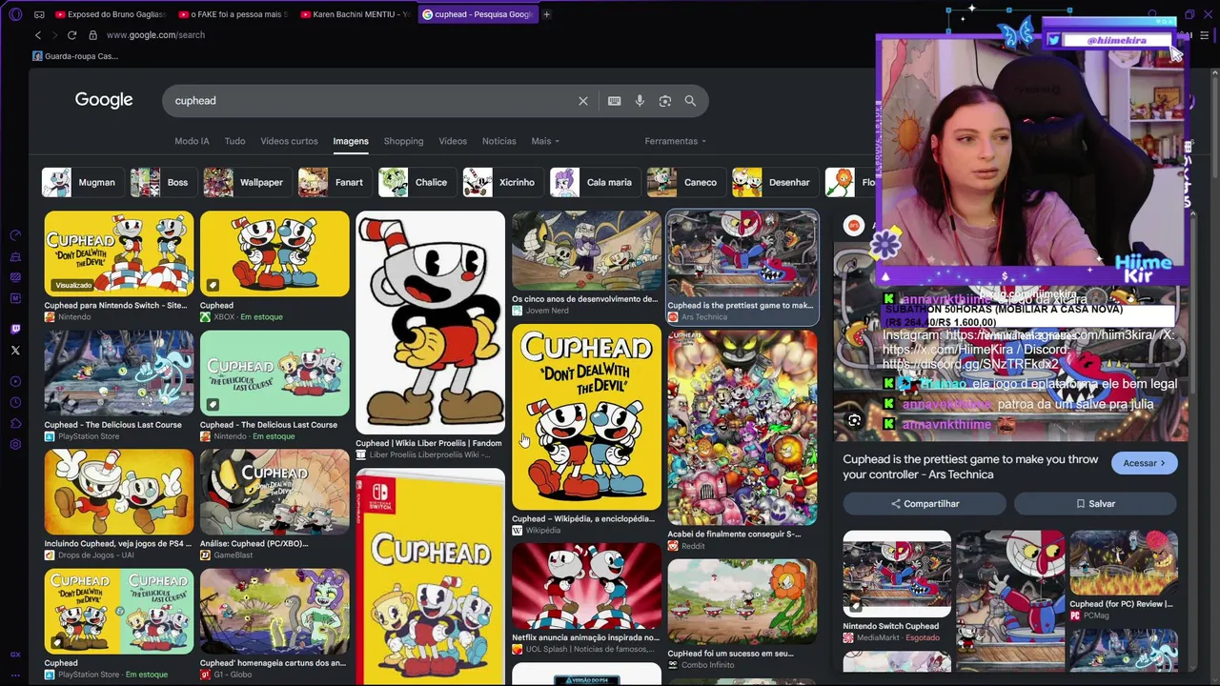The height and width of the screenshot is (686, 1220).
Task: Expand the Mais dropdown menu
Action: [545, 141]
